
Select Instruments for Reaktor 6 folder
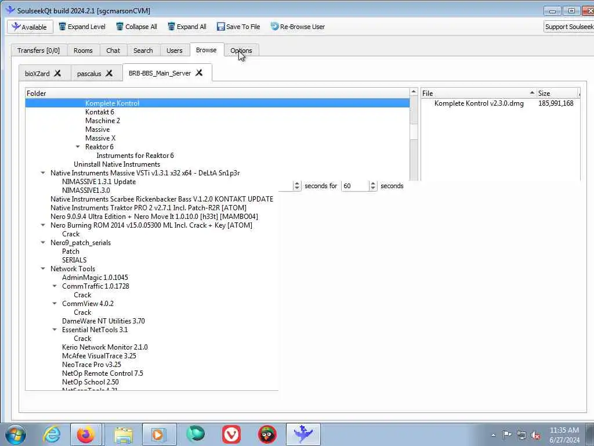[135, 156]
